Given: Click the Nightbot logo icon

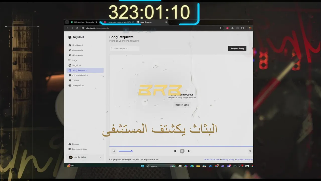Looking at the screenshot, I should click(70, 37).
